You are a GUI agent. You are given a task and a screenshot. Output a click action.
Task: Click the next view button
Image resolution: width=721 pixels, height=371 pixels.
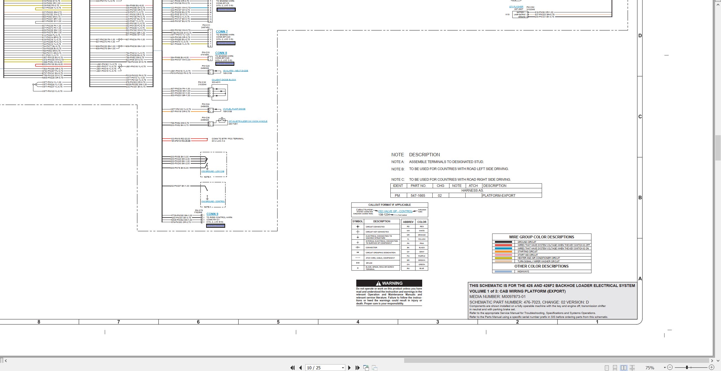(375, 368)
